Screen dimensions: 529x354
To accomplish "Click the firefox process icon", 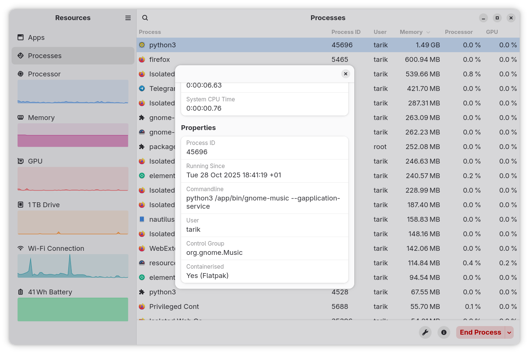I will pyautogui.click(x=142, y=60).
